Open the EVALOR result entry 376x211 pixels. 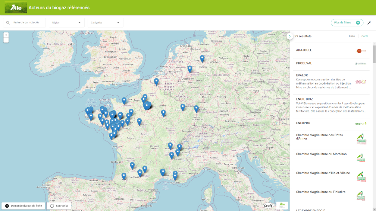331,82
